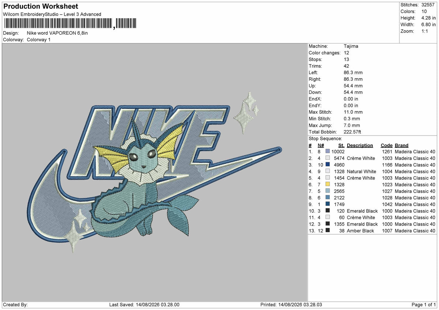439x310 pixels.
Task: Click the 'Colorway 1' value
Action: (39, 39)
